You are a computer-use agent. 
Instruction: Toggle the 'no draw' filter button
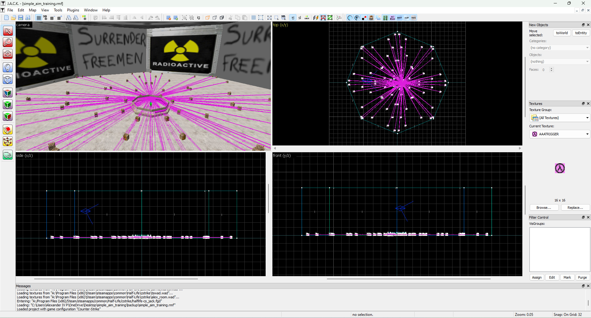point(392,18)
